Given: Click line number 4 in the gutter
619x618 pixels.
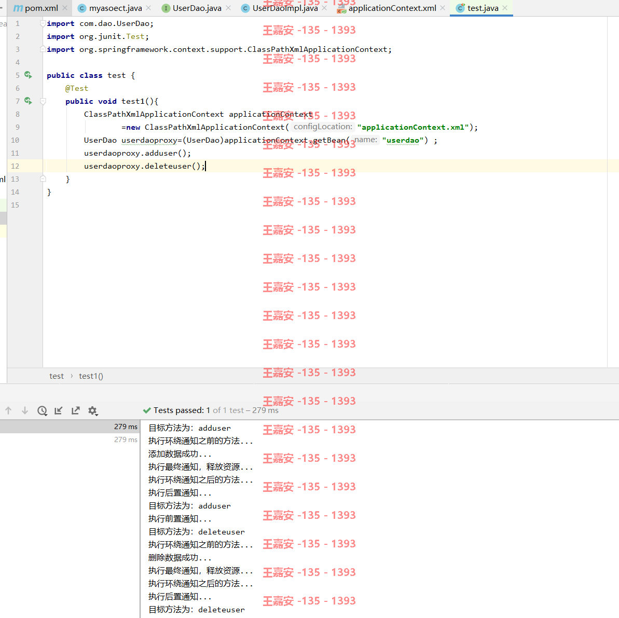Looking at the screenshot, I should pos(17,62).
